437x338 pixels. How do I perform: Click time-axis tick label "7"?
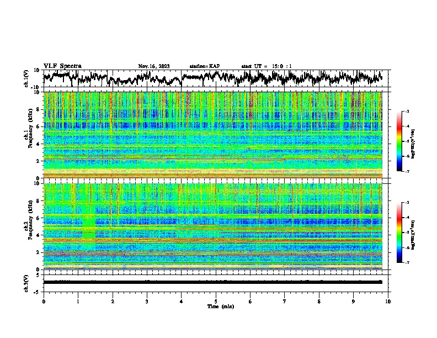[x=285, y=302]
